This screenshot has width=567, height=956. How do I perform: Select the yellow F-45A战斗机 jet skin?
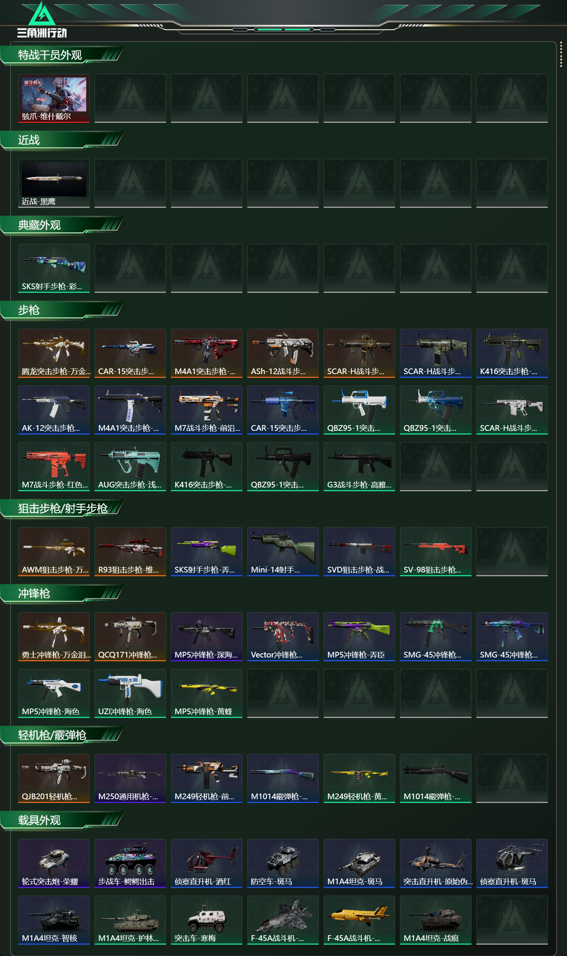click(x=359, y=920)
